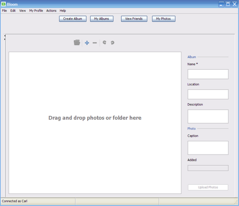Open the Actions menu

[x=51, y=11]
